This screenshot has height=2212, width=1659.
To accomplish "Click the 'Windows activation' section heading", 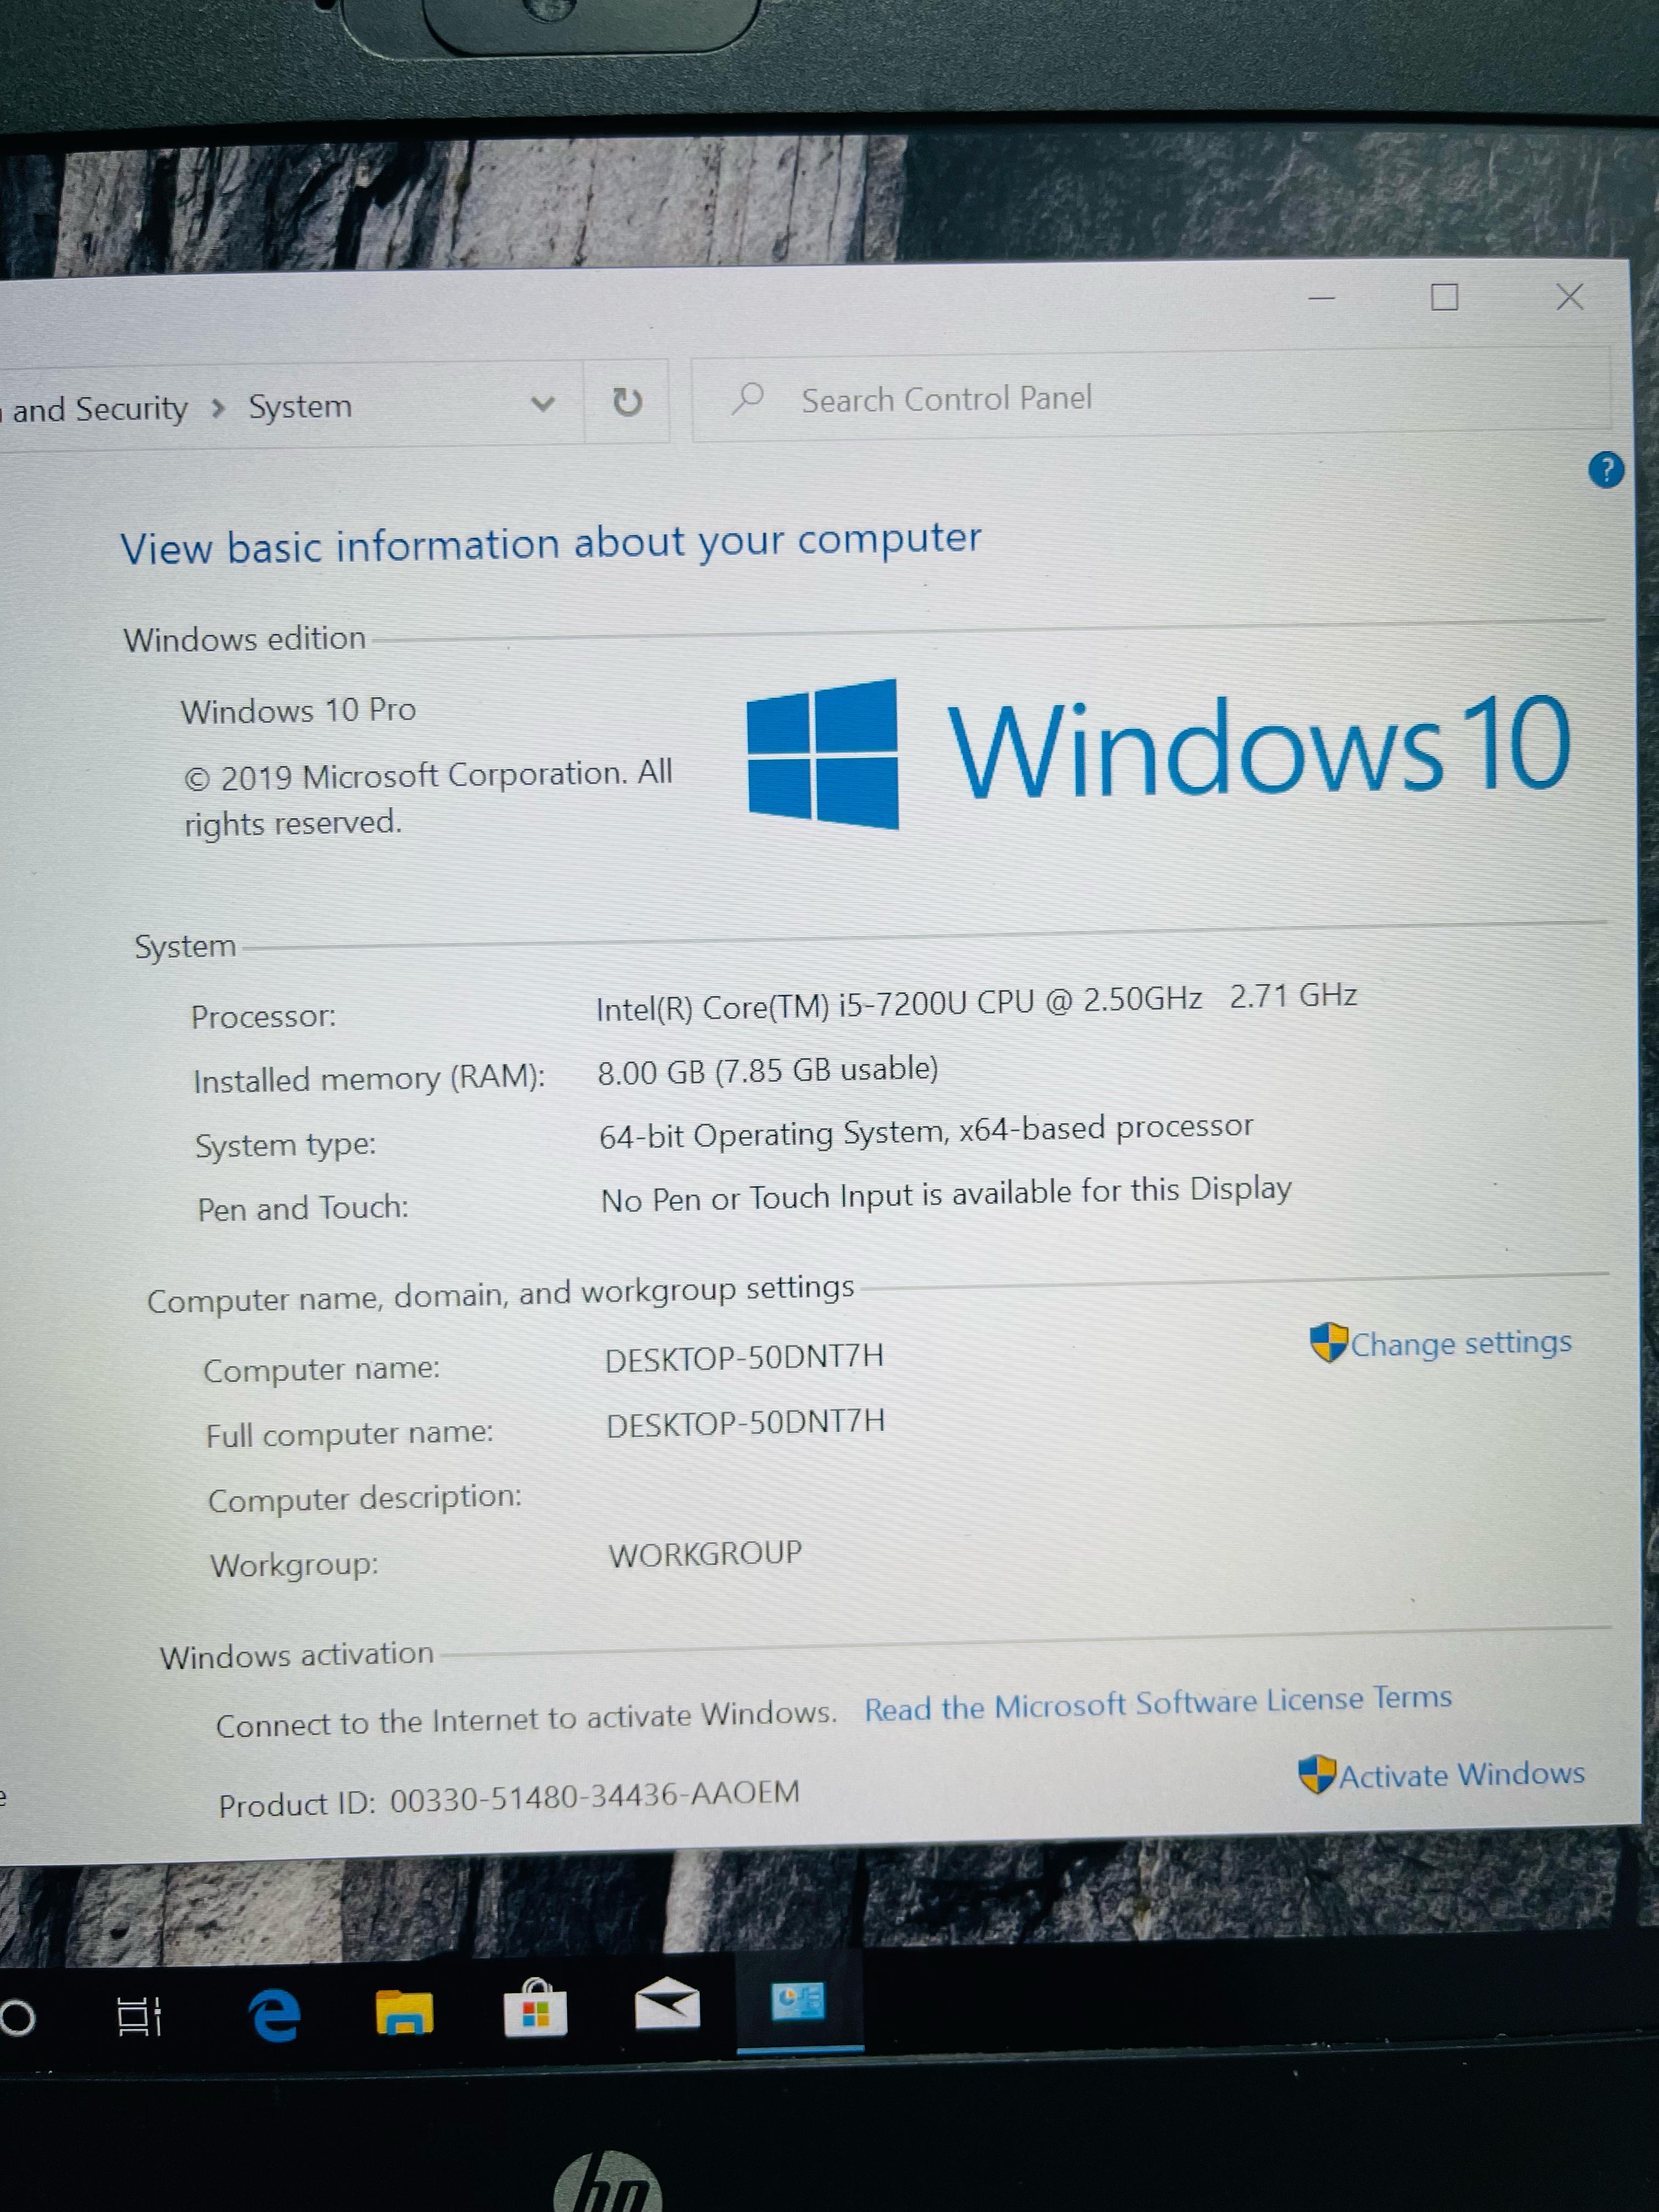I will 297,1655.
